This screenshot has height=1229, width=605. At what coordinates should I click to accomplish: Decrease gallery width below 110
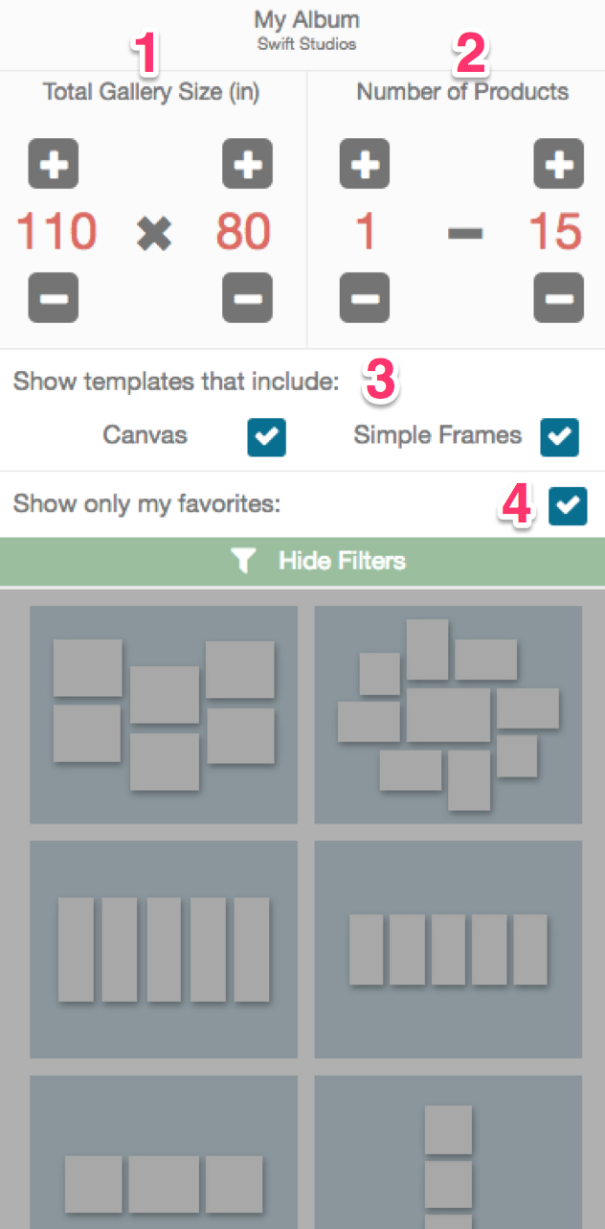(54, 297)
